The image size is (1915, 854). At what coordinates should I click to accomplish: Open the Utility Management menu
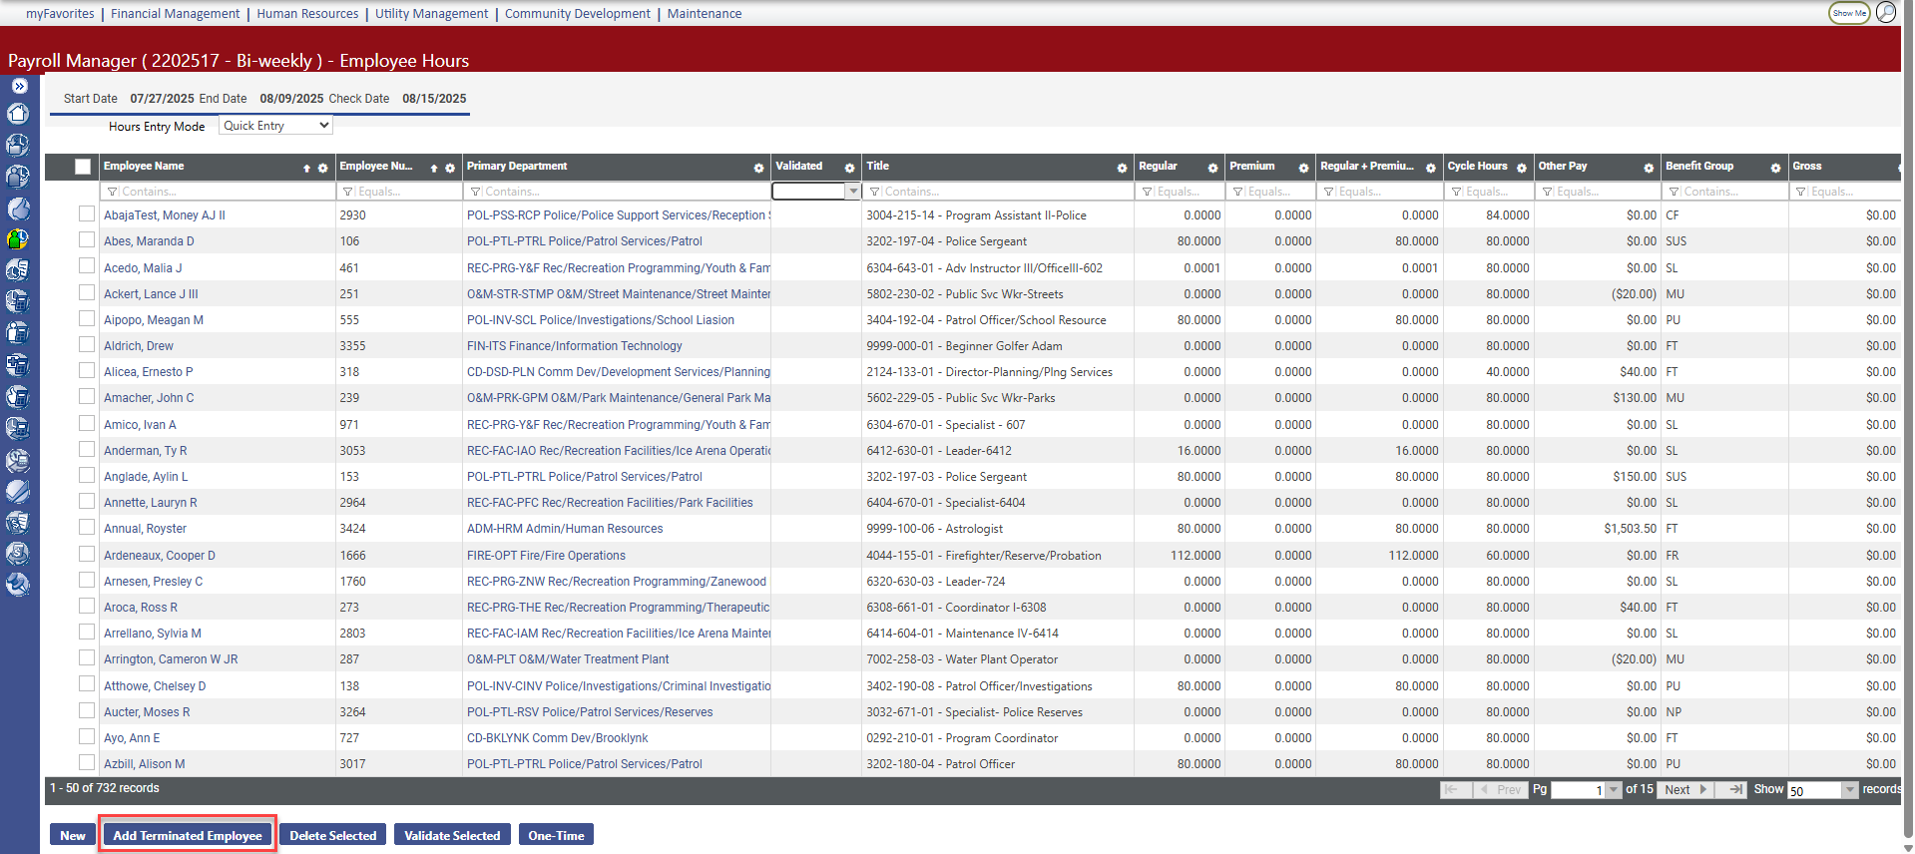(x=432, y=14)
